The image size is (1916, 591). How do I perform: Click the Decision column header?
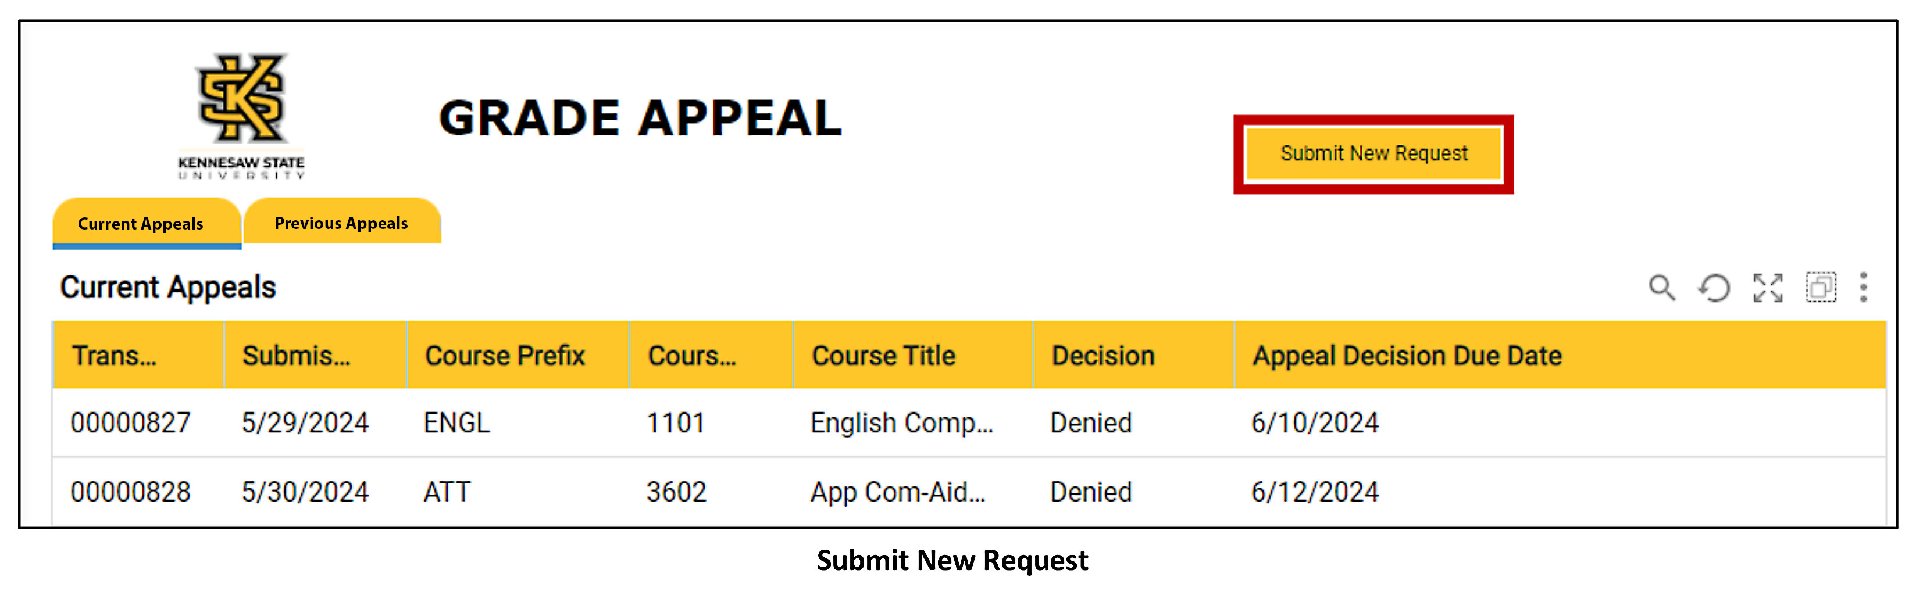[1103, 356]
